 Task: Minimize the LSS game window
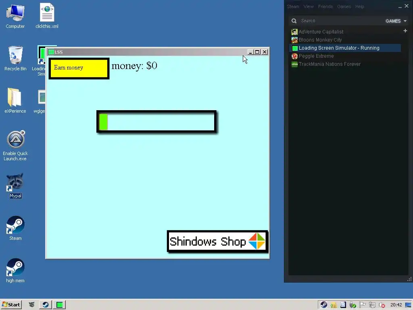(x=250, y=52)
